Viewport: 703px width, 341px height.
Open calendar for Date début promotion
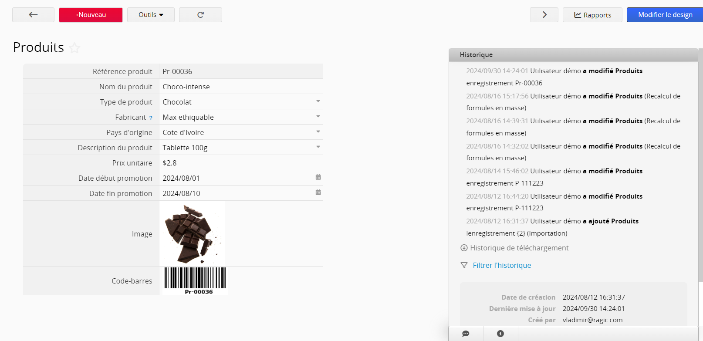tap(318, 177)
